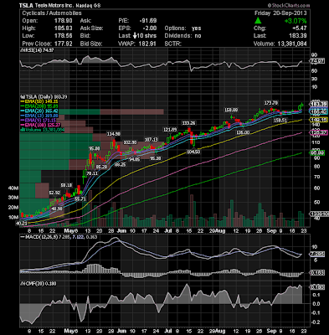Click the 40M label on volume scale
The height and width of the screenshot is (335, 329).
tap(13, 188)
